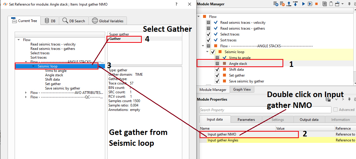Screen dimensions: 356x159
Task: Enable the Angle stack module checkbox
Action: point(217,64)
